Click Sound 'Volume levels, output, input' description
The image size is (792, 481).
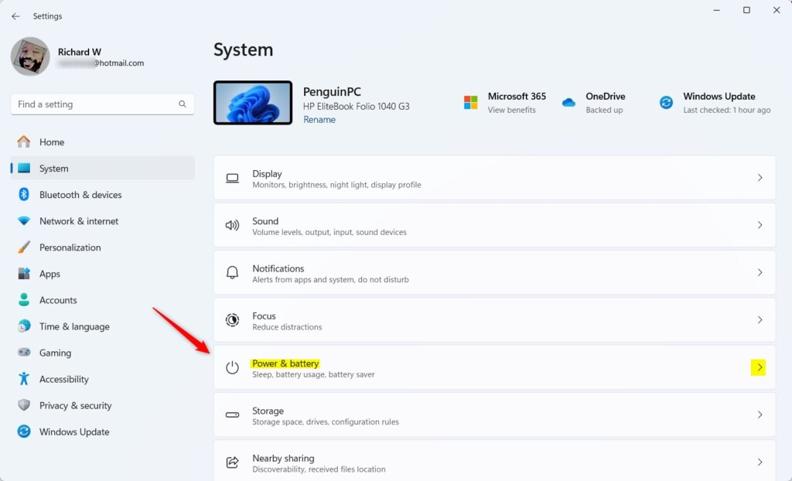pyautogui.click(x=329, y=233)
